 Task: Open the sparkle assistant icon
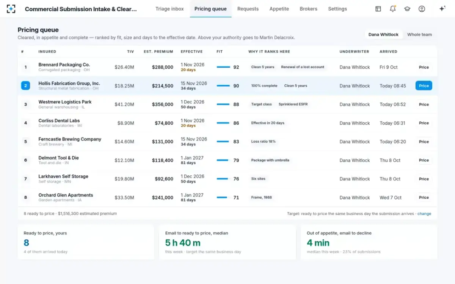(x=442, y=9)
